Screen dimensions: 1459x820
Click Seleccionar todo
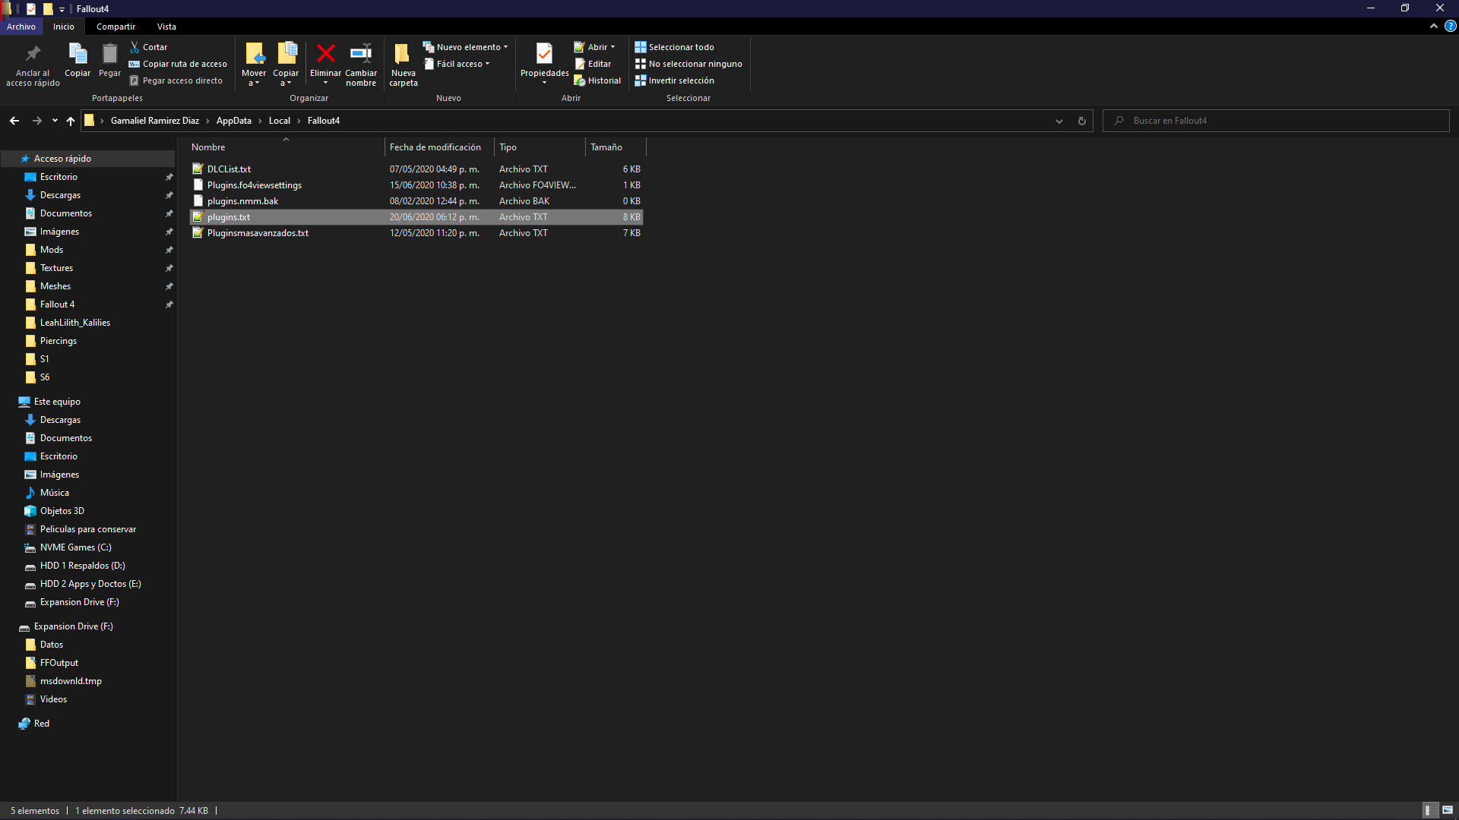click(675, 47)
